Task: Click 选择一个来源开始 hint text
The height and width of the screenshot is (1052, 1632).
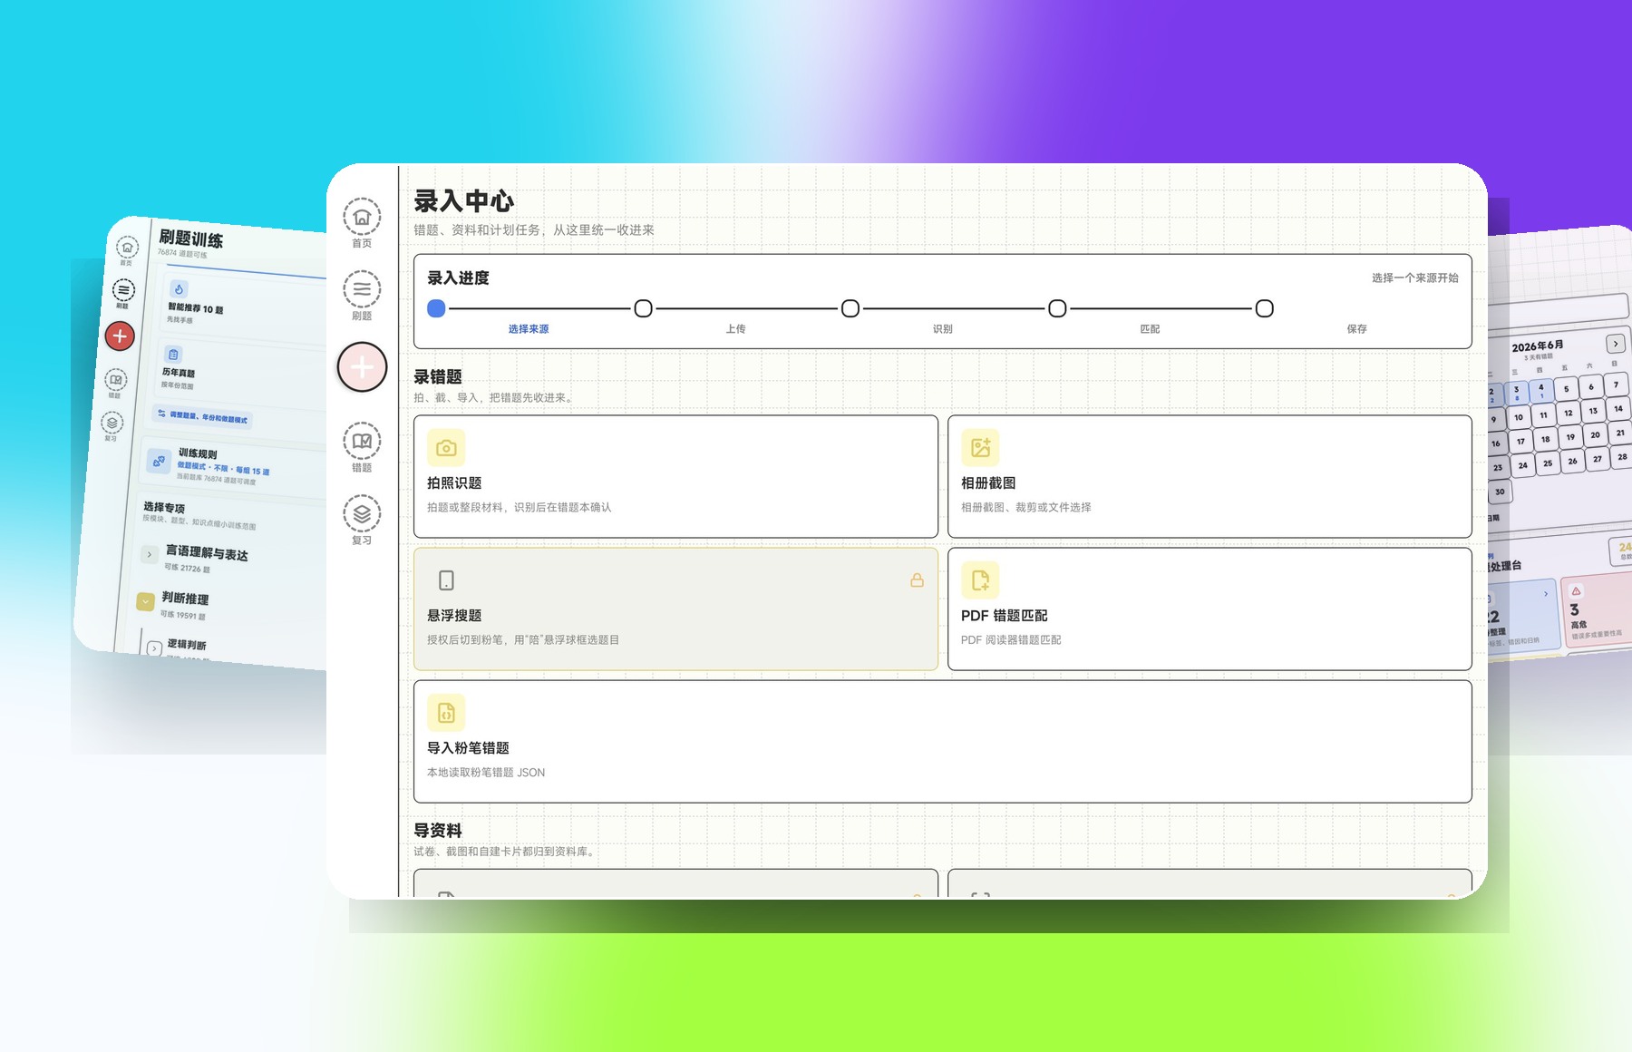Action: click(x=1414, y=278)
